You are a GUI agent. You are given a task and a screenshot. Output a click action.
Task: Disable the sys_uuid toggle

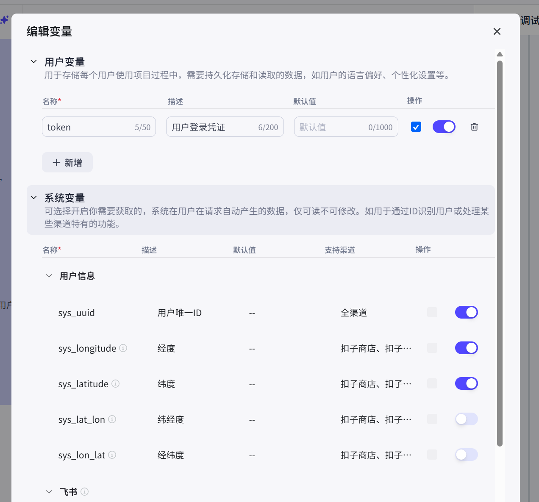tap(466, 312)
